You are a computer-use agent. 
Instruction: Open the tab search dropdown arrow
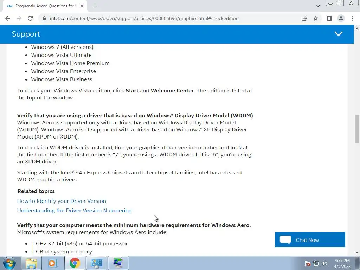[x=318, y=6]
